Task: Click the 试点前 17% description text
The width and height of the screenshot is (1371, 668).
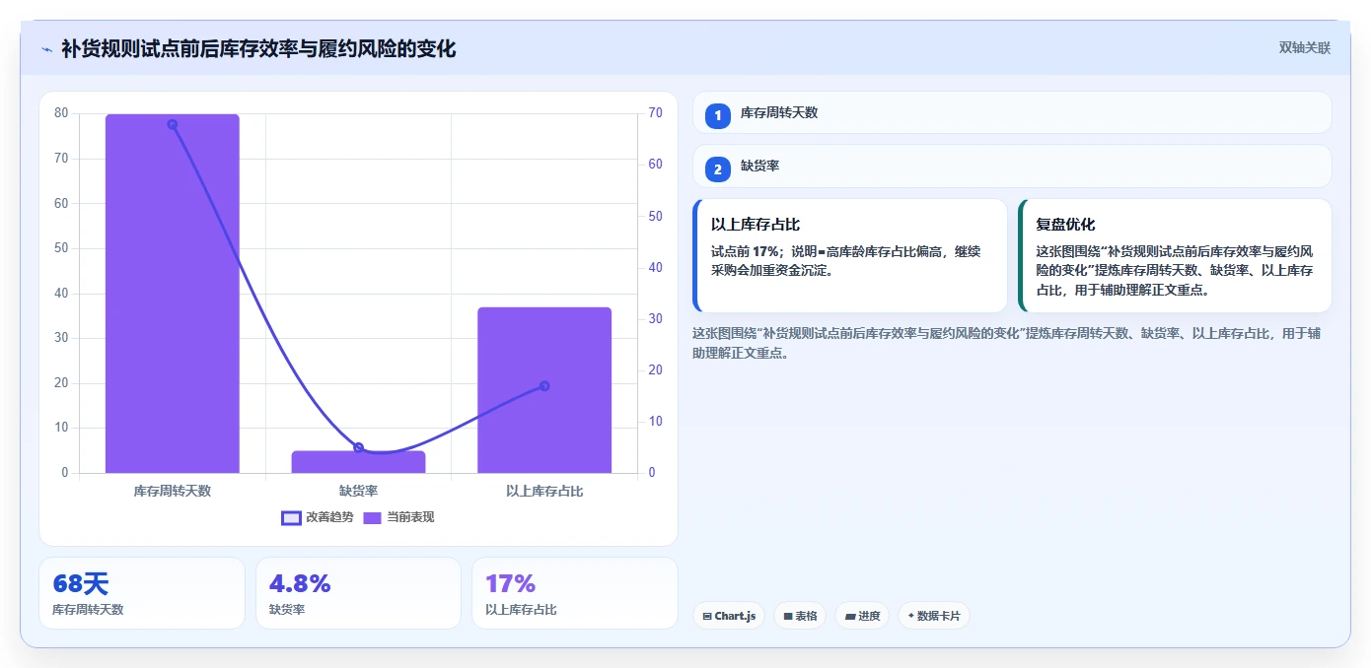Action: coord(846,261)
